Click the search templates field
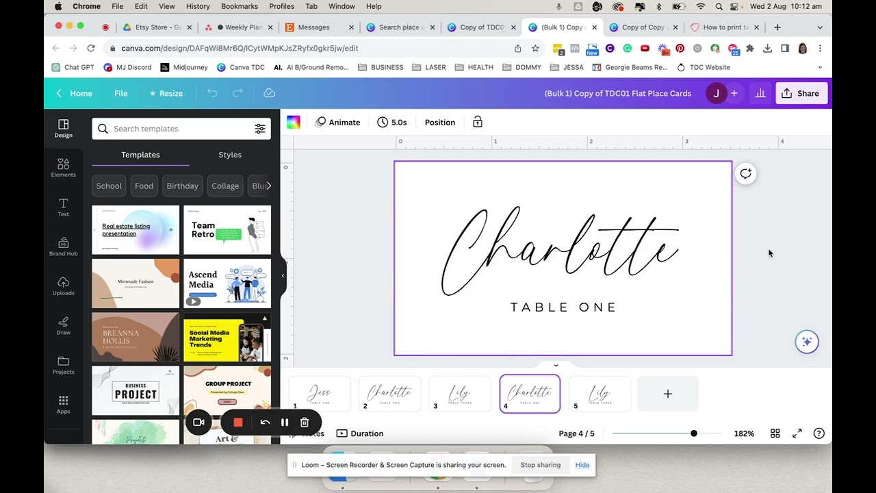Viewport: 876px width, 493px height. click(x=181, y=129)
